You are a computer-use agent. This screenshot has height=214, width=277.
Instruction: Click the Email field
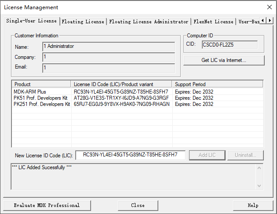[x=109, y=68]
